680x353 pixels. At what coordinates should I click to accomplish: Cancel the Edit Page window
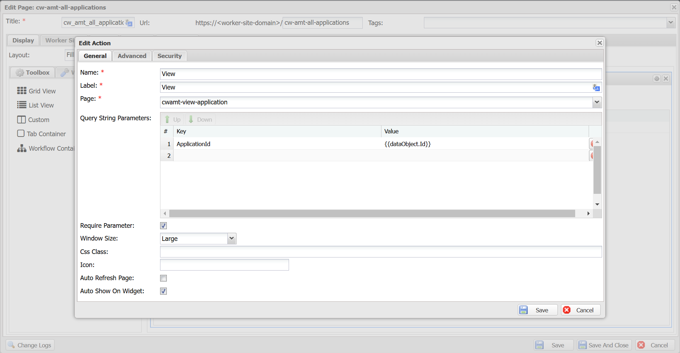[x=655, y=345]
